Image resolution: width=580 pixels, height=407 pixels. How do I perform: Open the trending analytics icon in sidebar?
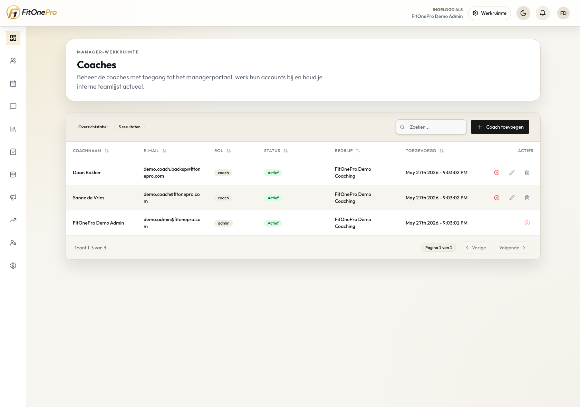(13, 220)
